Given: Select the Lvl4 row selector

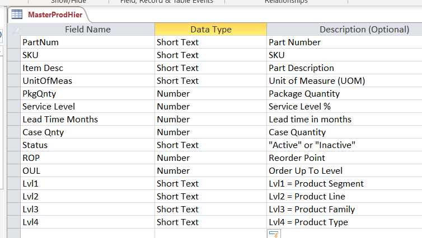Looking at the screenshot, I should 14,222.
